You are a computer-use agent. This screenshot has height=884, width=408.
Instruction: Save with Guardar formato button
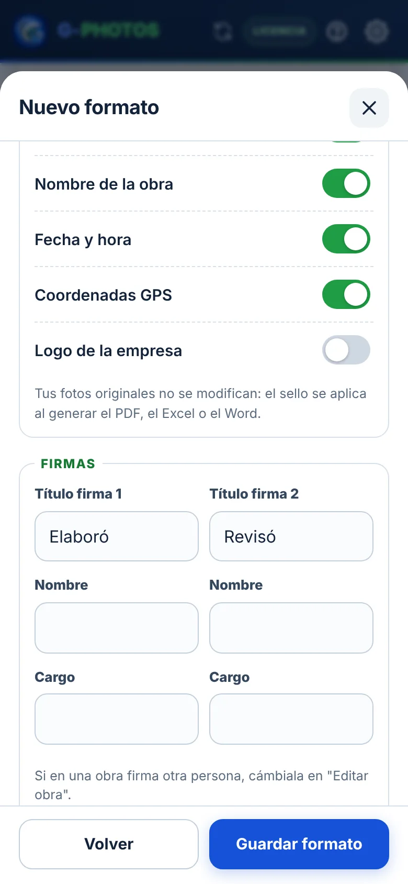click(x=299, y=844)
